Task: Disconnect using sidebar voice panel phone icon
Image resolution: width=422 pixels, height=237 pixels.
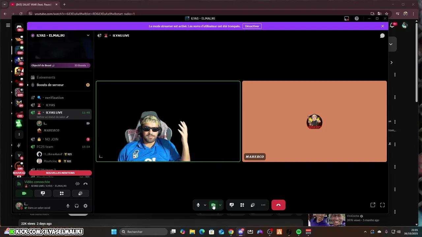Action: click(85, 184)
